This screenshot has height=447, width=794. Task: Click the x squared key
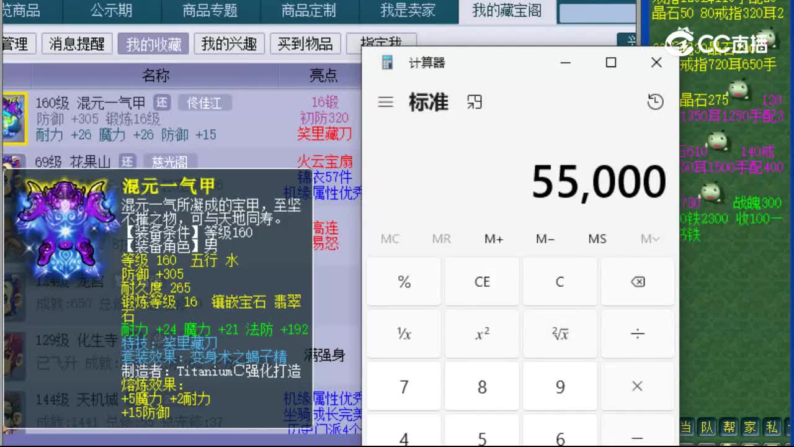(x=482, y=335)
